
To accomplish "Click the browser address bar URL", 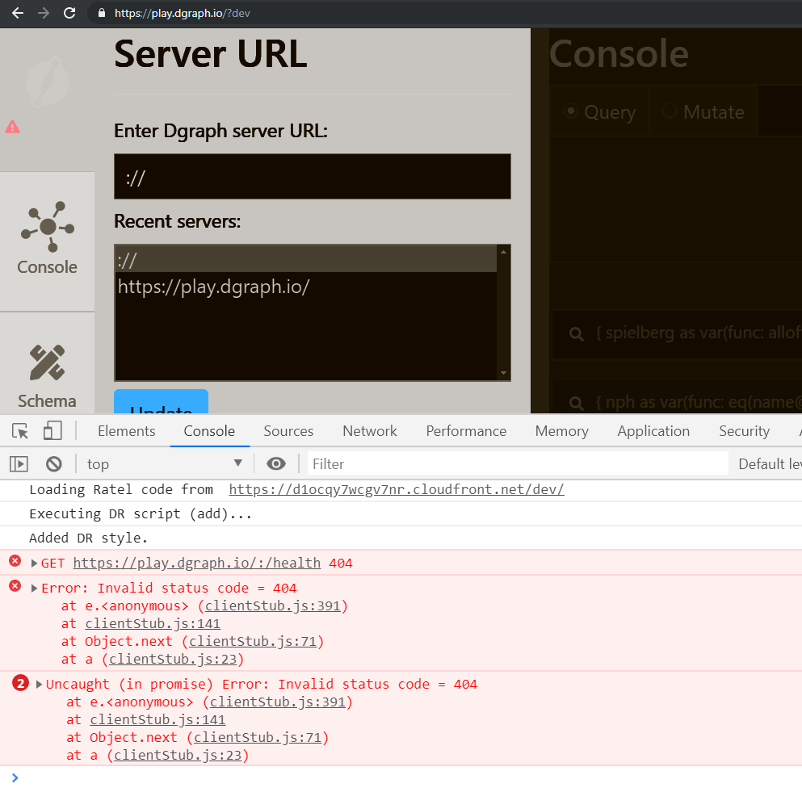I will pos(182,13).
